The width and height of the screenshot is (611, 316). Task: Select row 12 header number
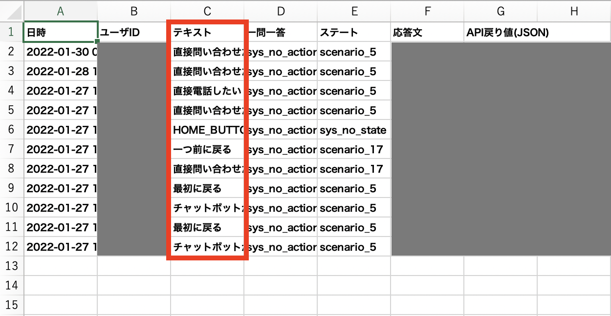coord(12,247)
